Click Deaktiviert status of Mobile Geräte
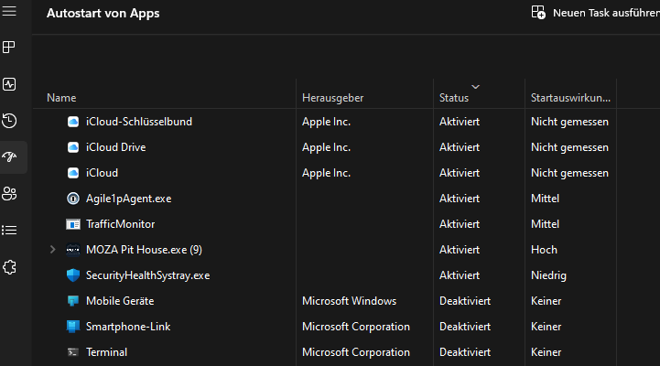Viewport: 660px width, 366px height. coord(465,301)
